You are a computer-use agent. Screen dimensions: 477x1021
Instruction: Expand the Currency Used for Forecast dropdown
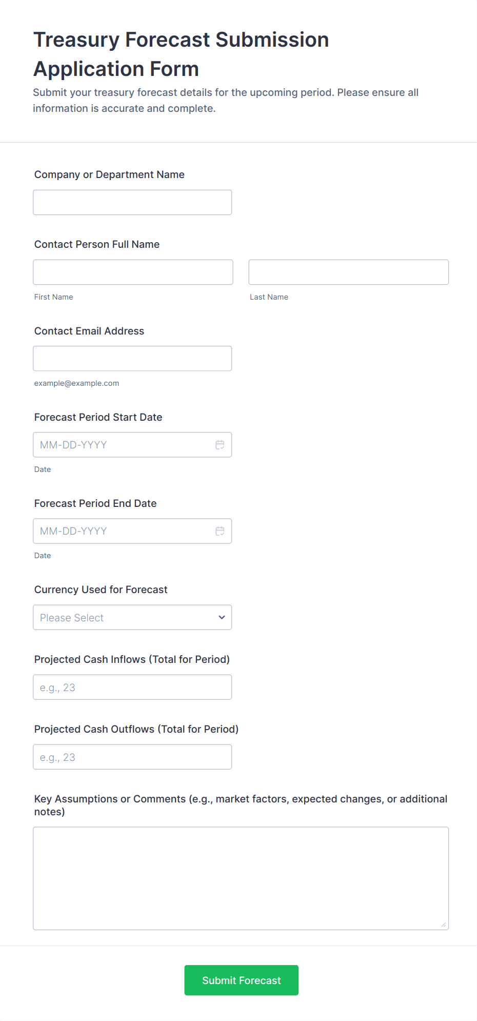pos(132,617)
